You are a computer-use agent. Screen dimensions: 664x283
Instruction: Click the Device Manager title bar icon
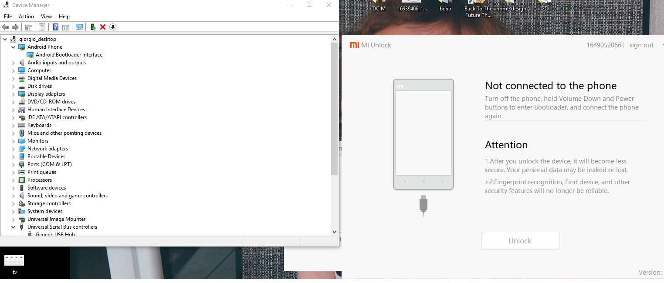6,5
